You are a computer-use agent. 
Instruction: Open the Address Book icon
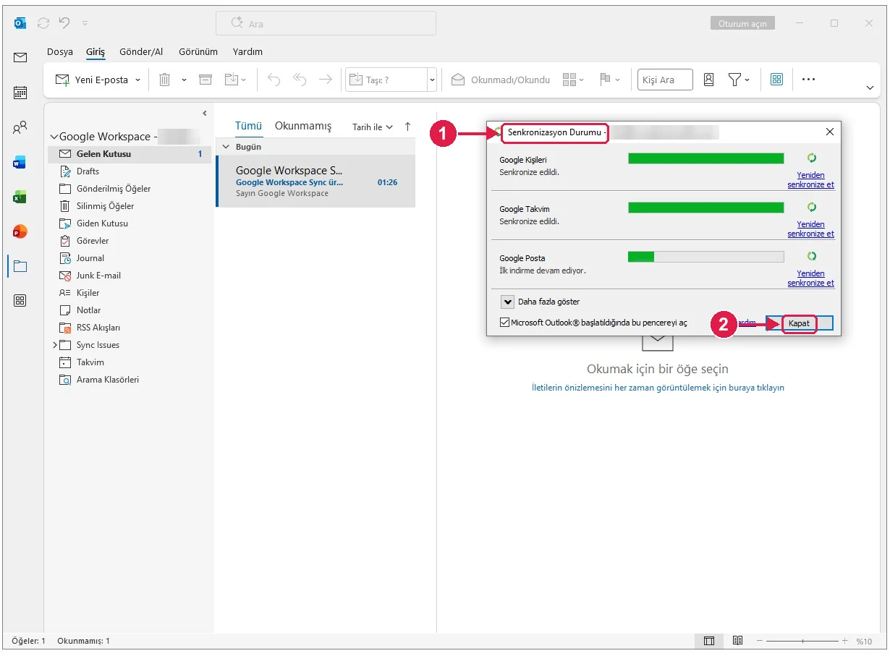(709, 80)
